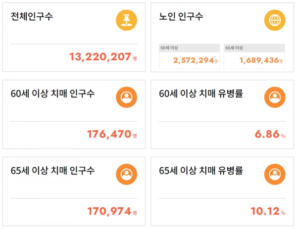Click the 65세 이상 치매 유병률 title
The height and width of the screenshot is (229, 297).
coord(201,171)
